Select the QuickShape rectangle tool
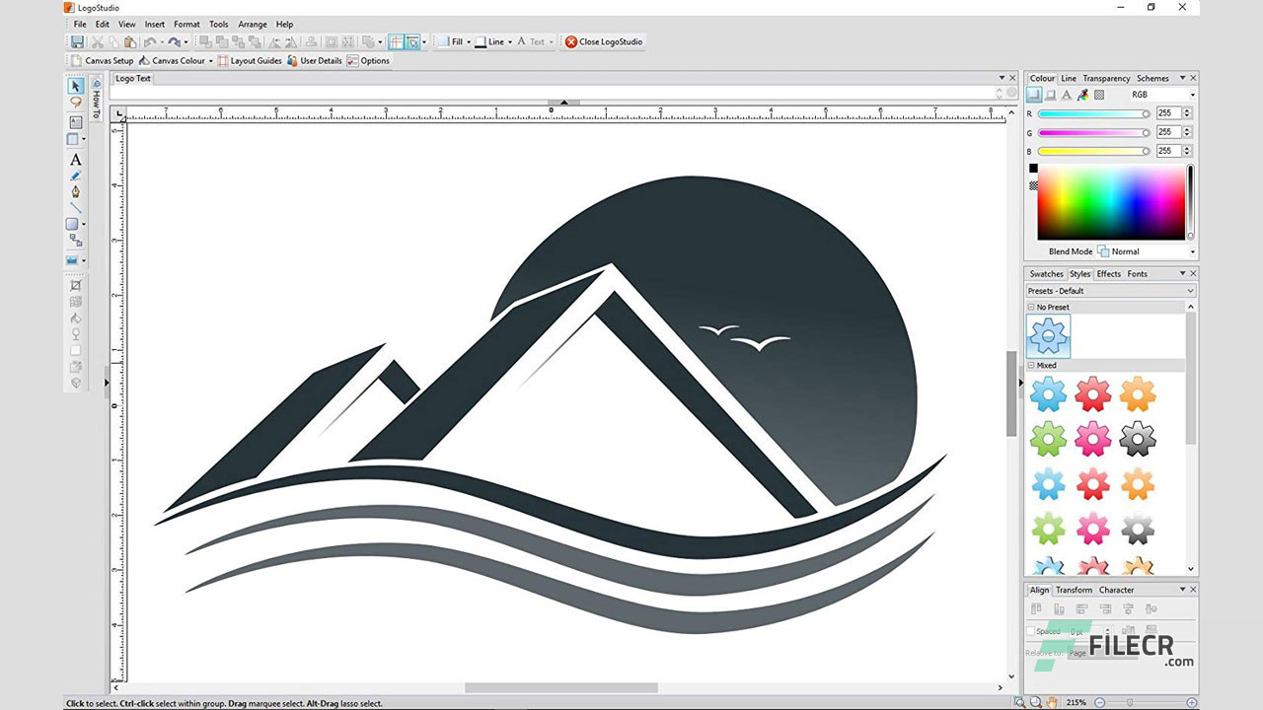This screenshot has width=1263, height=710. (x=73, y=225)
